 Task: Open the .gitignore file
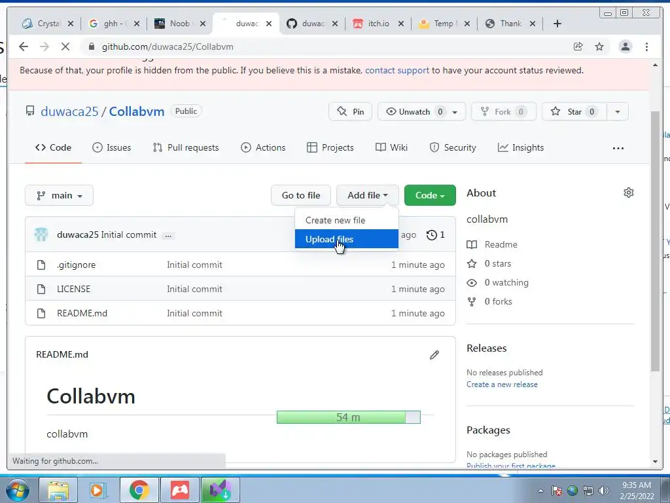pos(76,265)
